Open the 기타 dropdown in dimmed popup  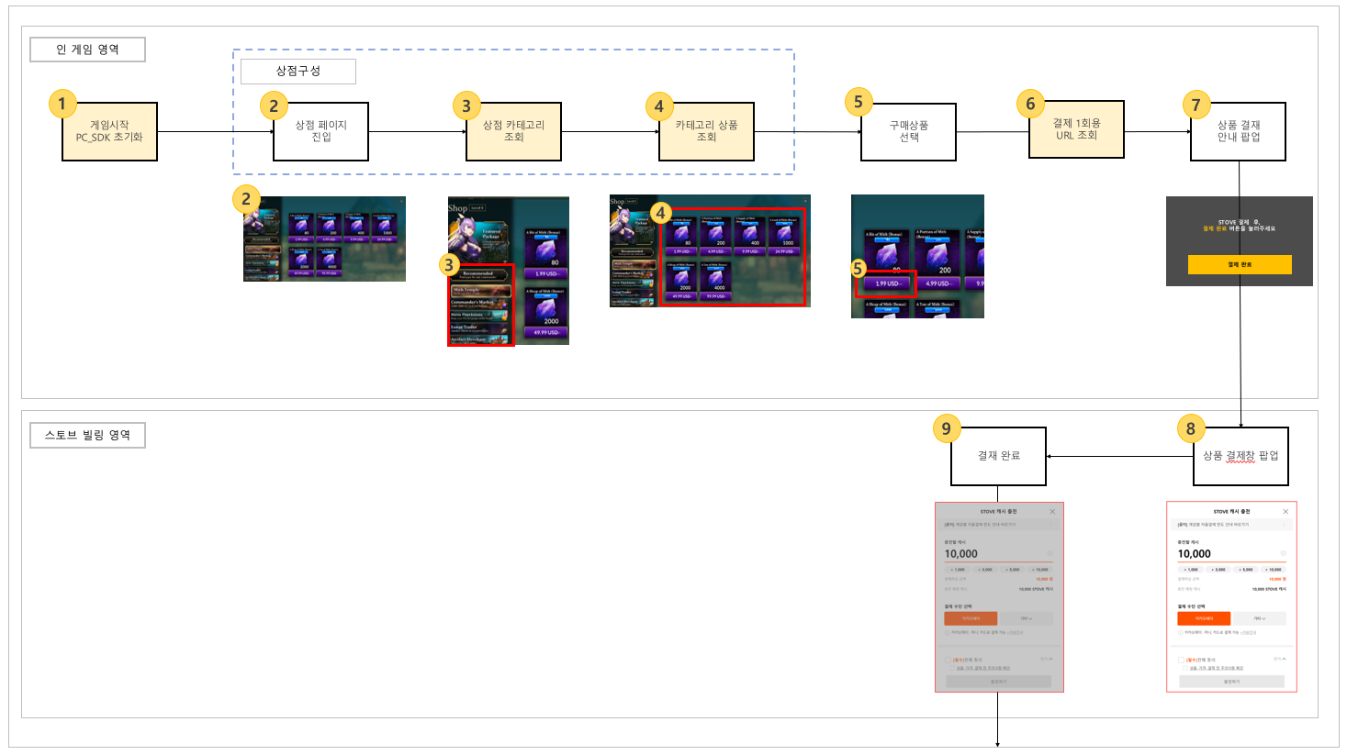[1027, 618]
